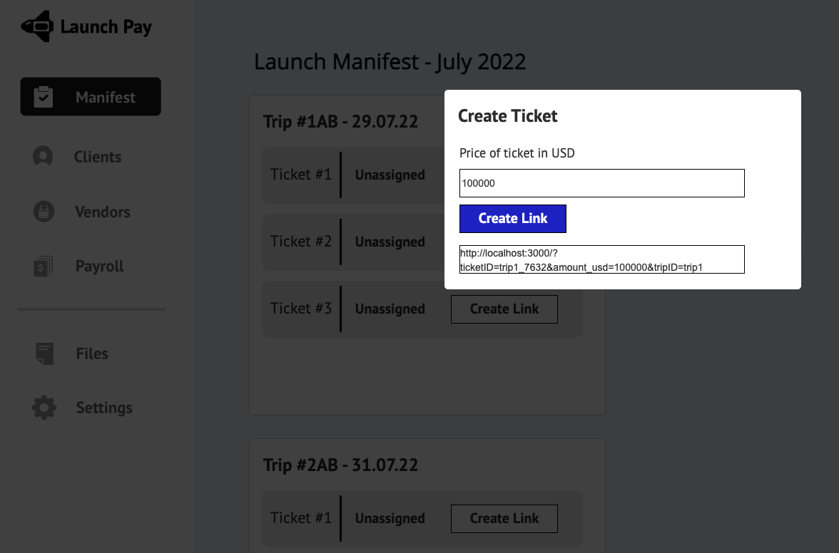The width and height of the screenshot is (839, 553).
Task: Focus the ticket price input field
Action: coord(601,183)
